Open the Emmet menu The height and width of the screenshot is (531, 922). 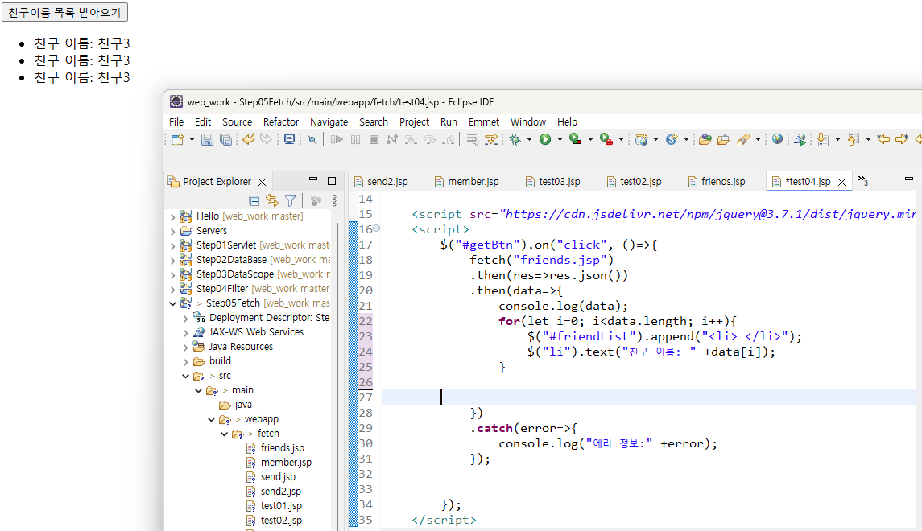tap(484, 121)
